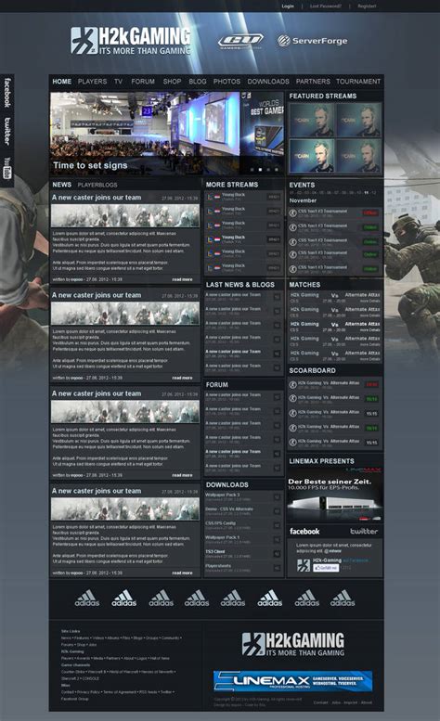This screenshot has width=440, height=721.
Task: Open the PARTNERS menu item
Action: pos(313,82)
